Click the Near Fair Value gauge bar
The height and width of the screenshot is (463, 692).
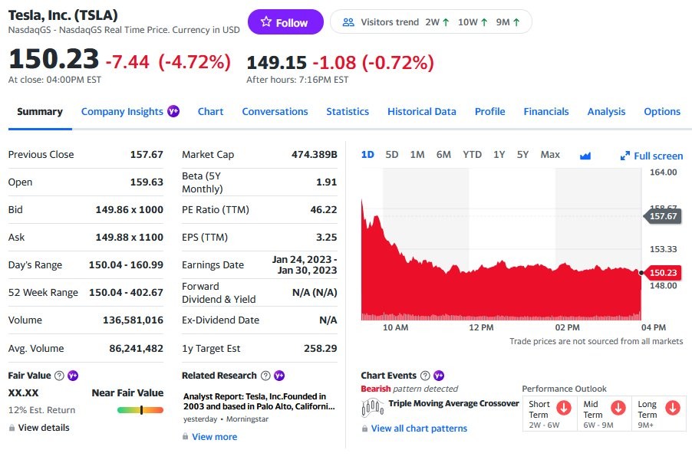click(x=140, y=410)
